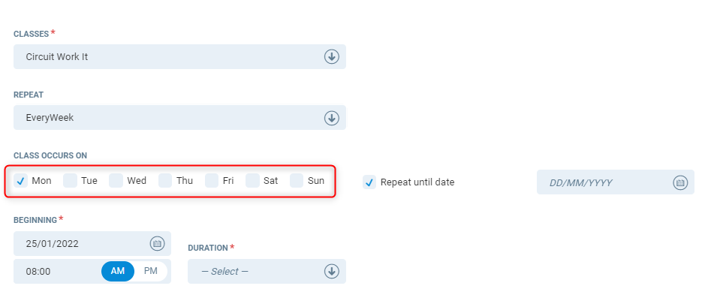Toggle the Repeat until date checkbox

tap(369, 182)
